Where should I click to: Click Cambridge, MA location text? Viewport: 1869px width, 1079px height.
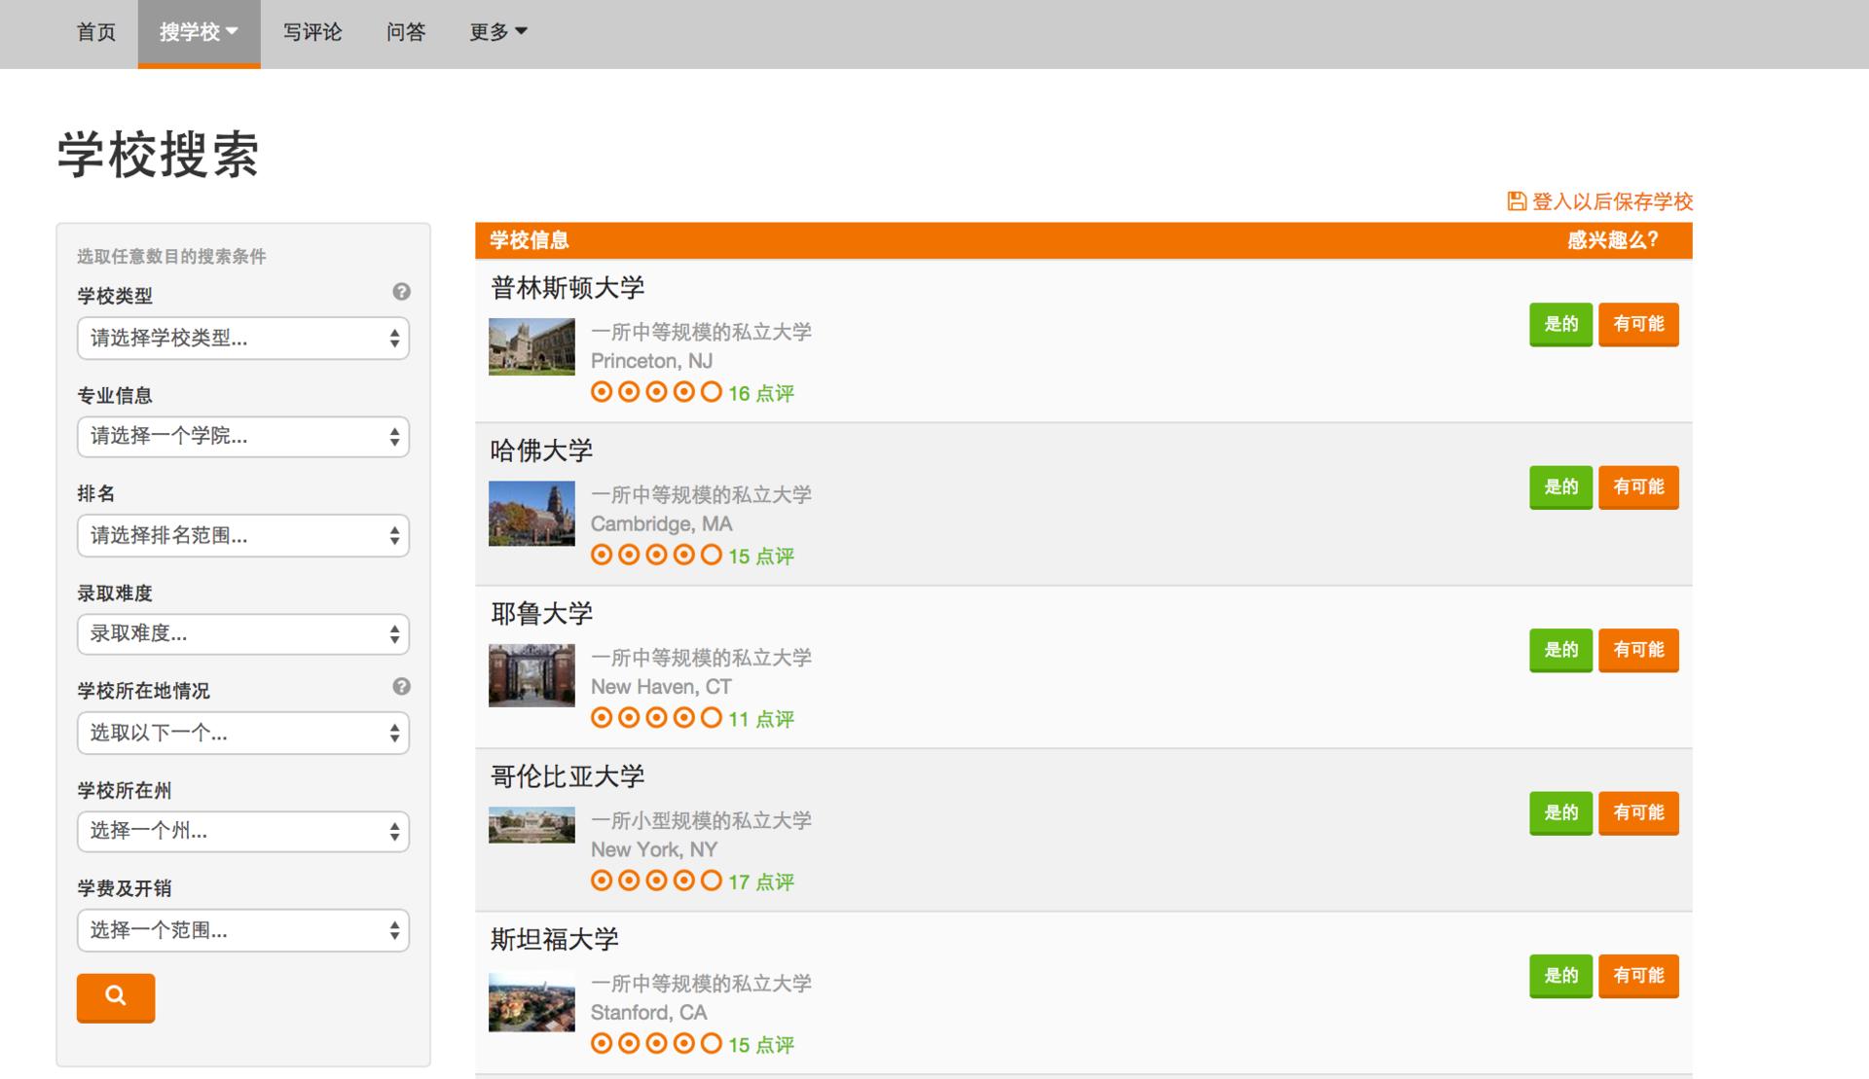[661, 523]
